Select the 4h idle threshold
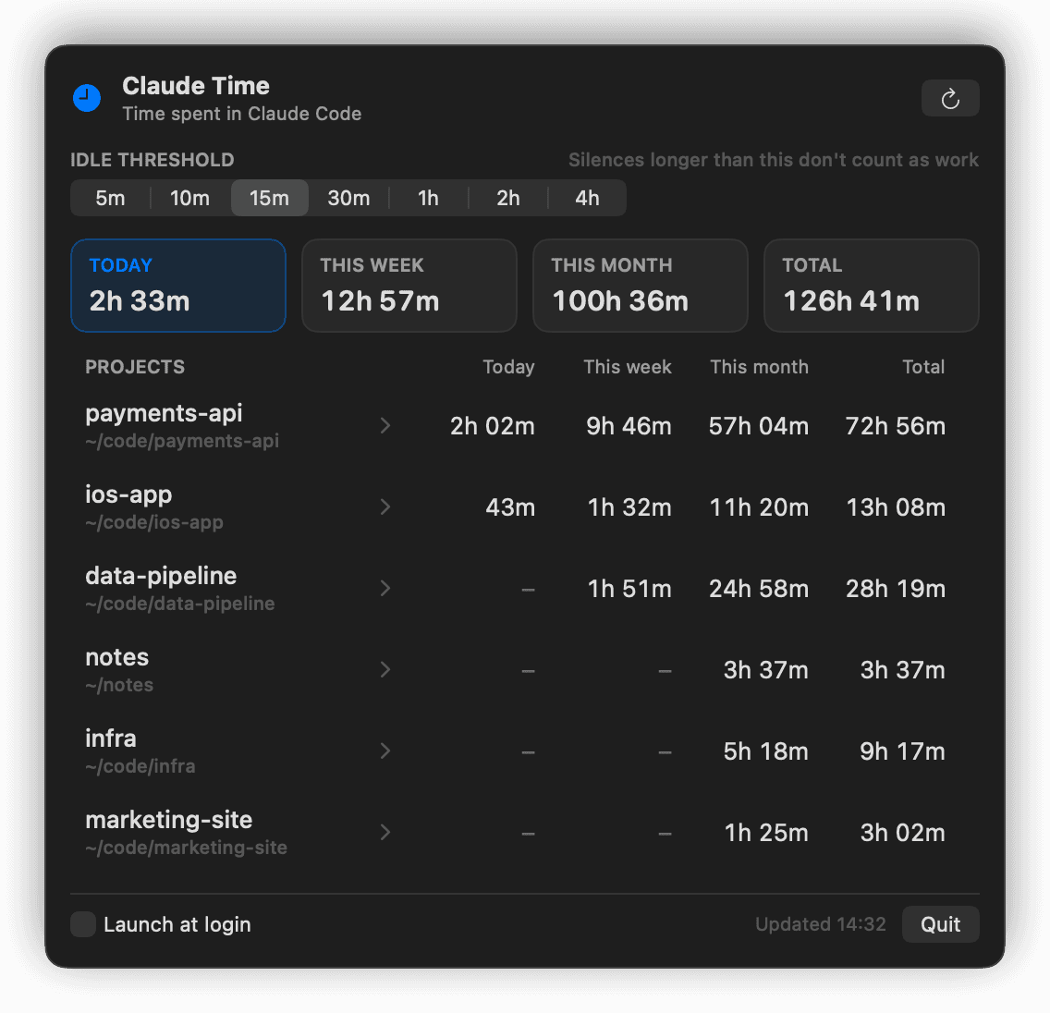Viewport: 1050px width, 1013px height. pyautogui.click(x=587, y=198)
